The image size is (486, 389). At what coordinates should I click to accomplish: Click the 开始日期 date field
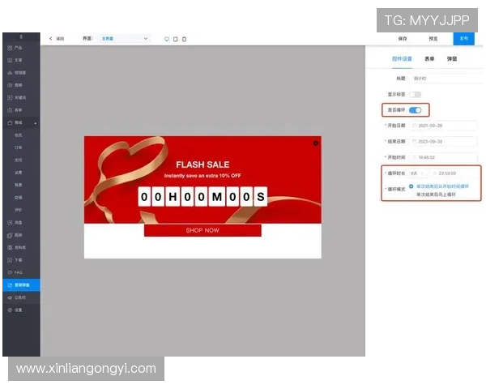(443, 126)
